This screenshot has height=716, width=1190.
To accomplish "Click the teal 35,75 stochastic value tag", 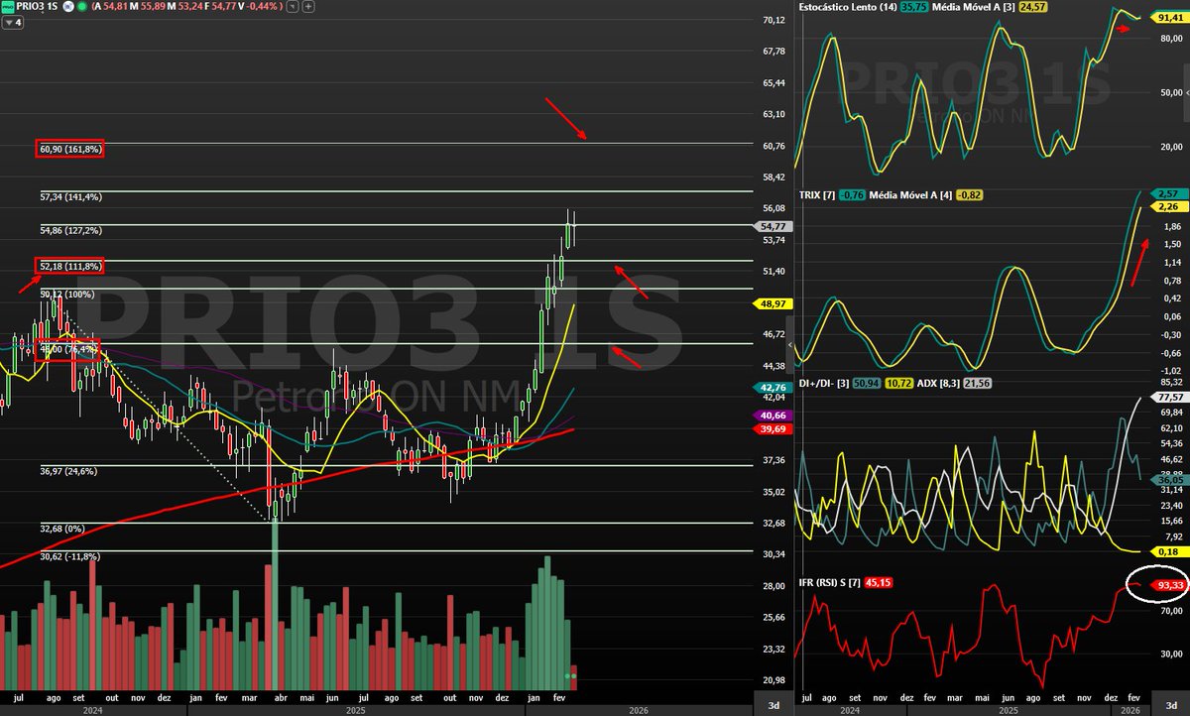I will [913, 7].
